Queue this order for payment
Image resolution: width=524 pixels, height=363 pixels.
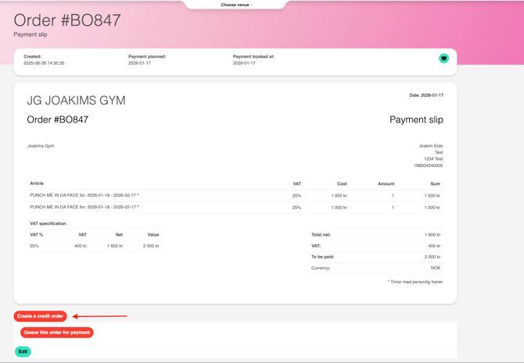click(x=56, y=333)
